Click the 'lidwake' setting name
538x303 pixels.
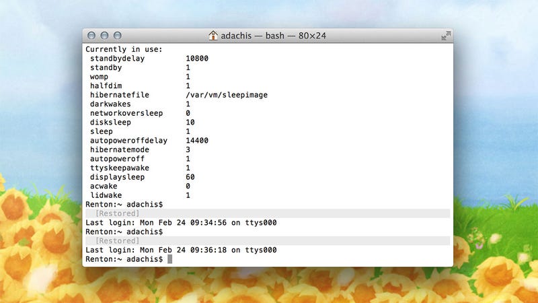point(106,195)
